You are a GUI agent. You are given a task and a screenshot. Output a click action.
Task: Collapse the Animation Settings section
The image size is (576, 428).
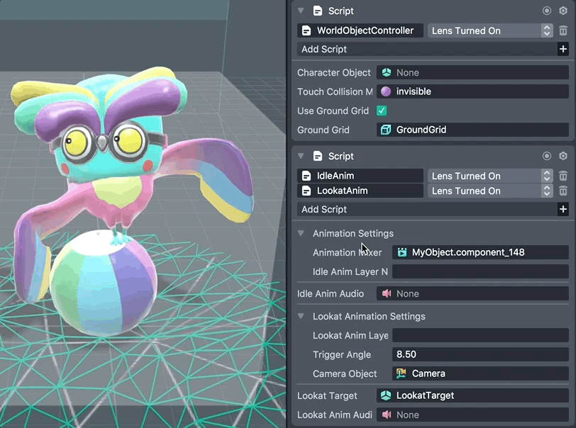301,233
